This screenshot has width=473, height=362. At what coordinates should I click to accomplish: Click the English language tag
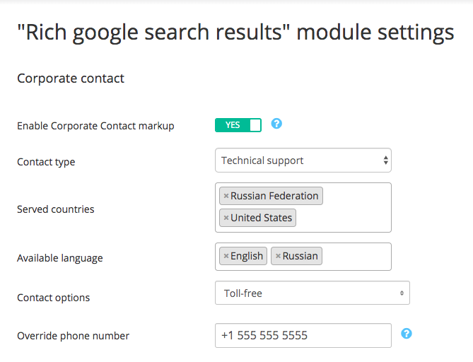coord(247,257)
